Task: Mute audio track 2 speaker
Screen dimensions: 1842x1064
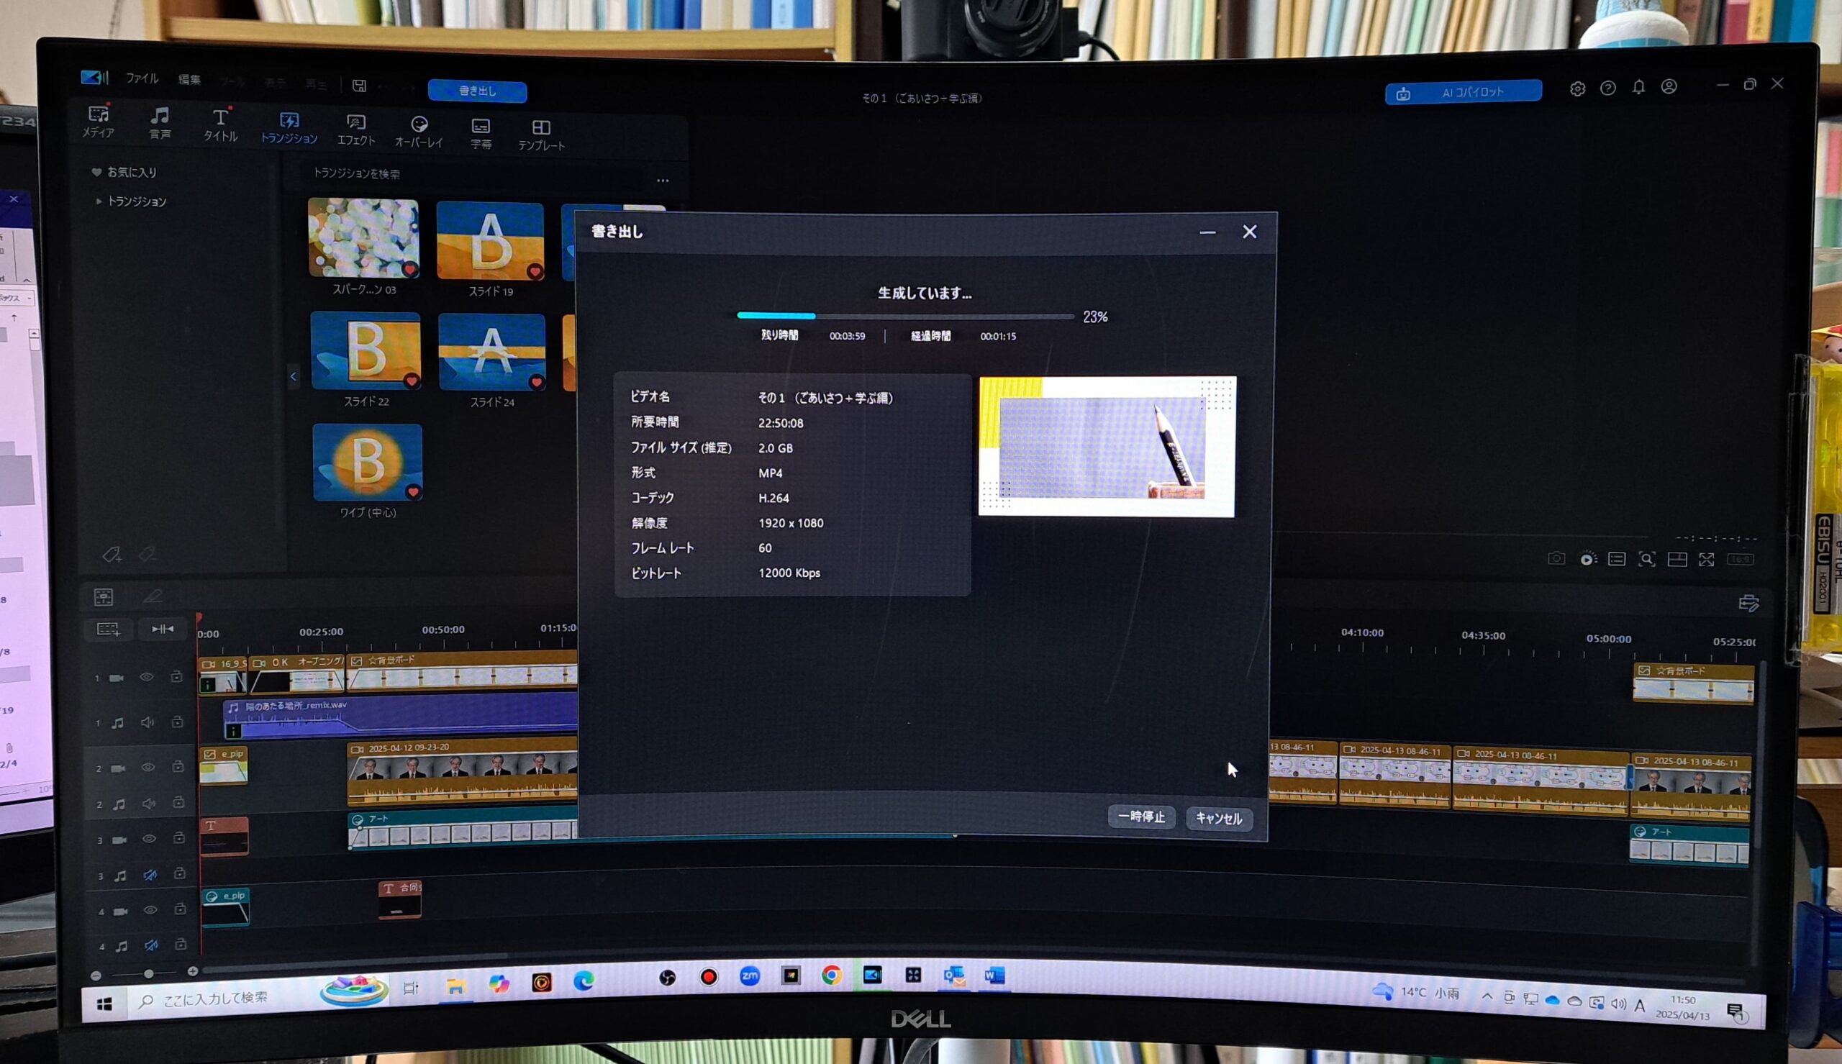Action: point(149,803)
